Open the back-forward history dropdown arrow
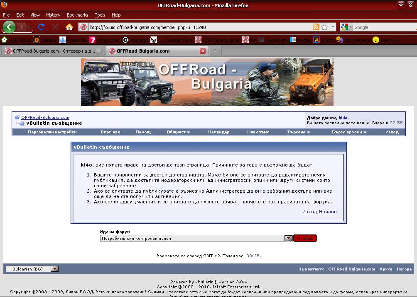 [29, 27]
